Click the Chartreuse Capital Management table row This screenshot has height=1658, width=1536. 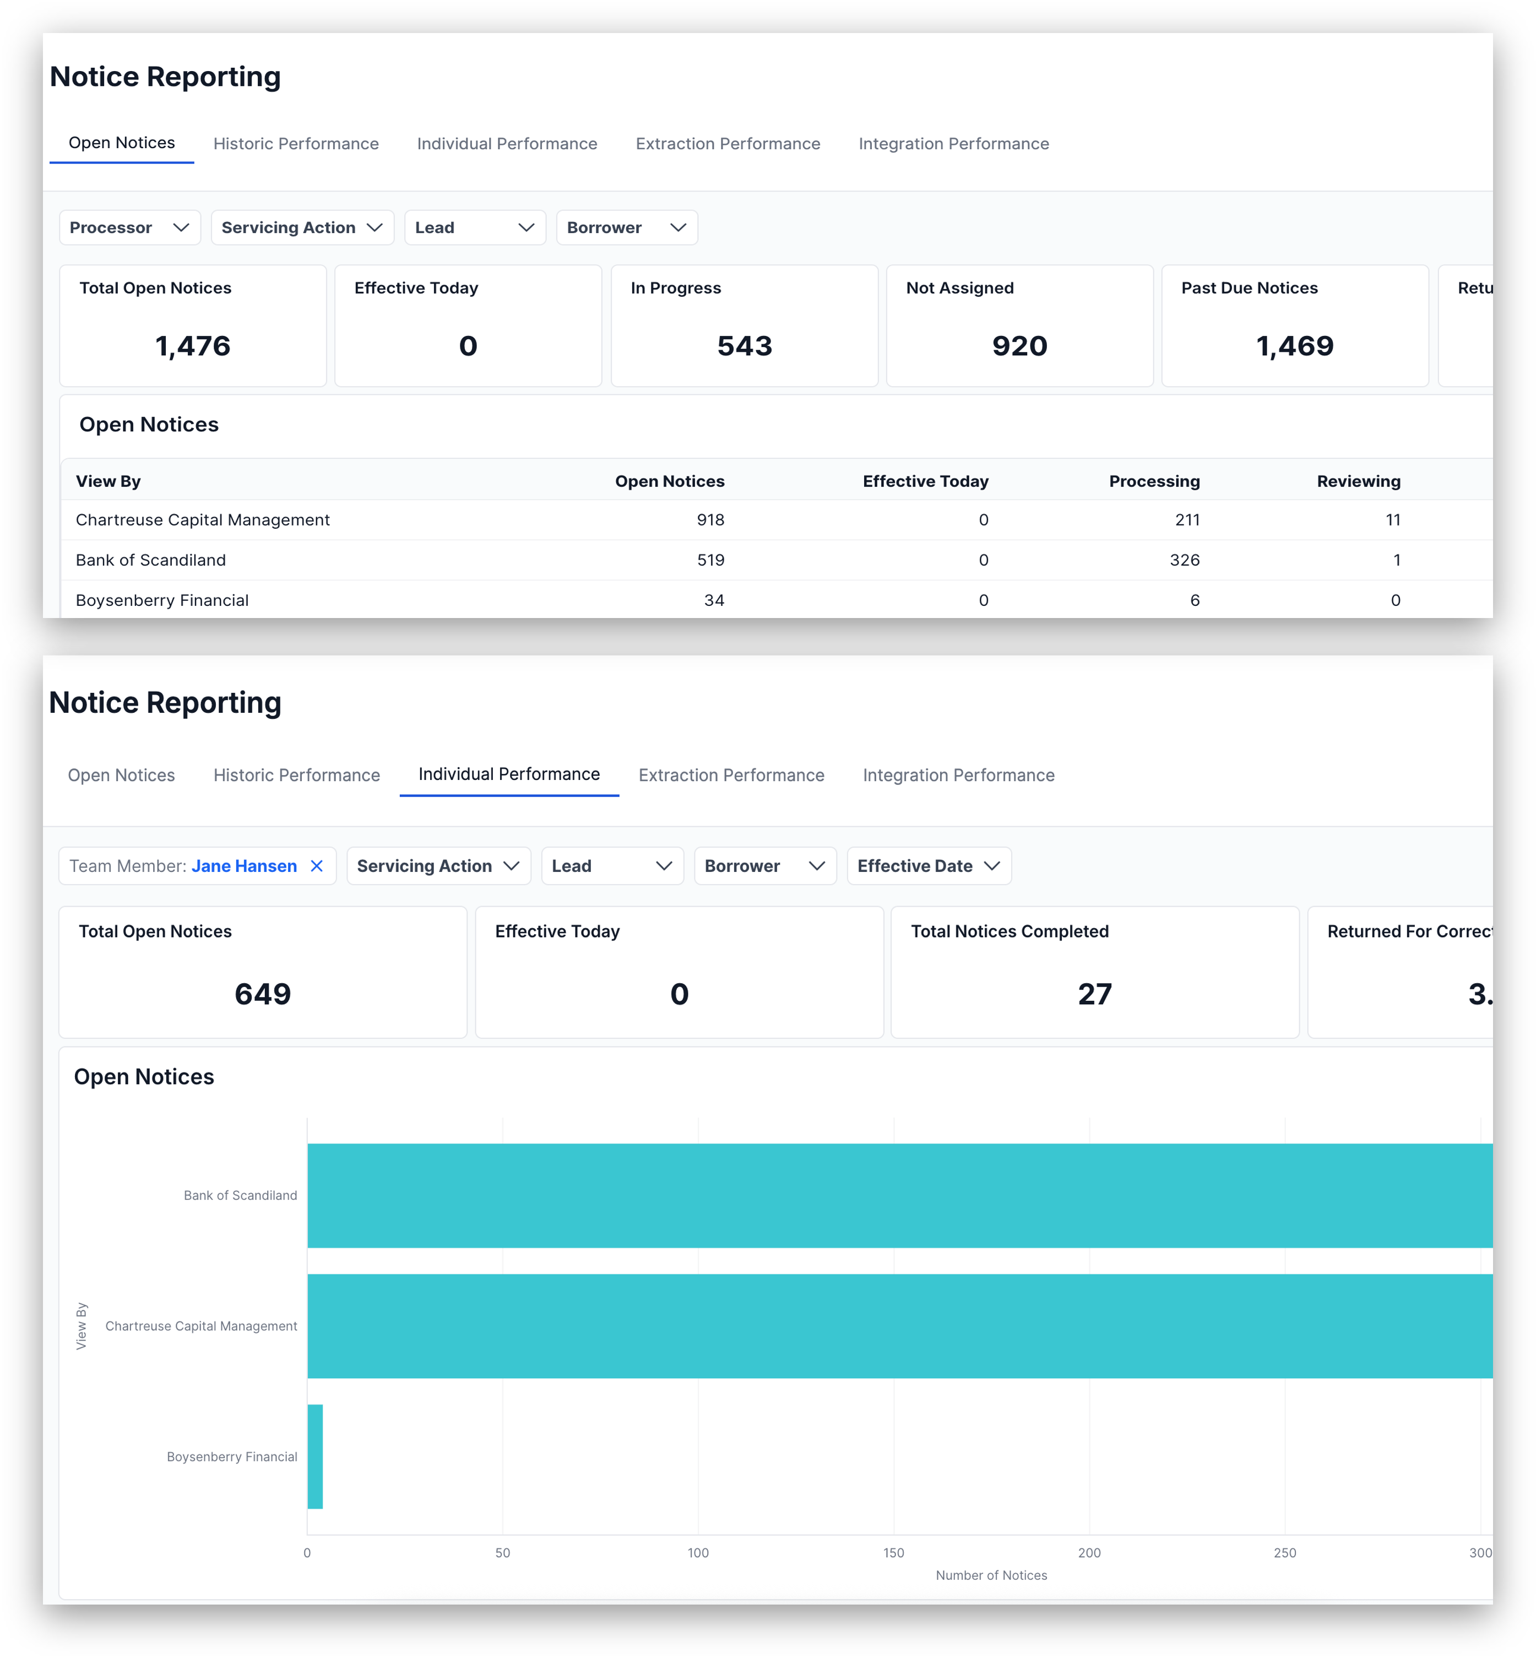coord(777,519)
